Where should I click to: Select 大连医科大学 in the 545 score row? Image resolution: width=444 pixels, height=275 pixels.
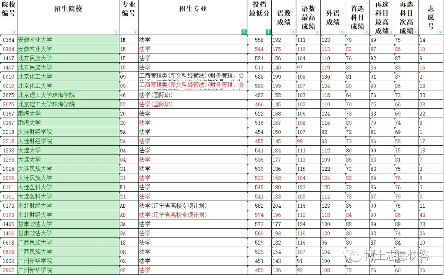point(68,188)
